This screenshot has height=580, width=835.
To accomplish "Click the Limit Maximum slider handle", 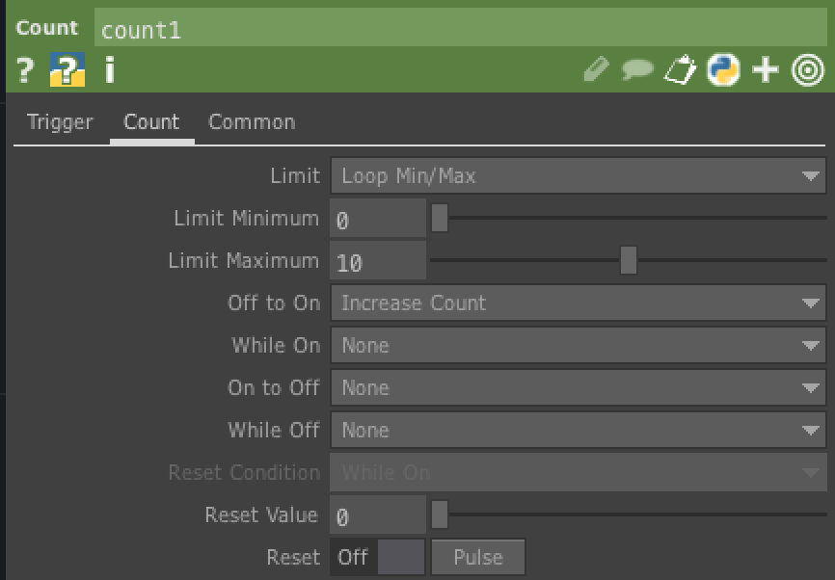I will [x=629, y=261].
